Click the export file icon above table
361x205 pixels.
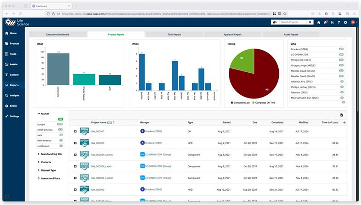coord(342,115)
